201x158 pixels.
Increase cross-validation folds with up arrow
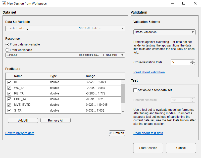click(x=192, y=61)
